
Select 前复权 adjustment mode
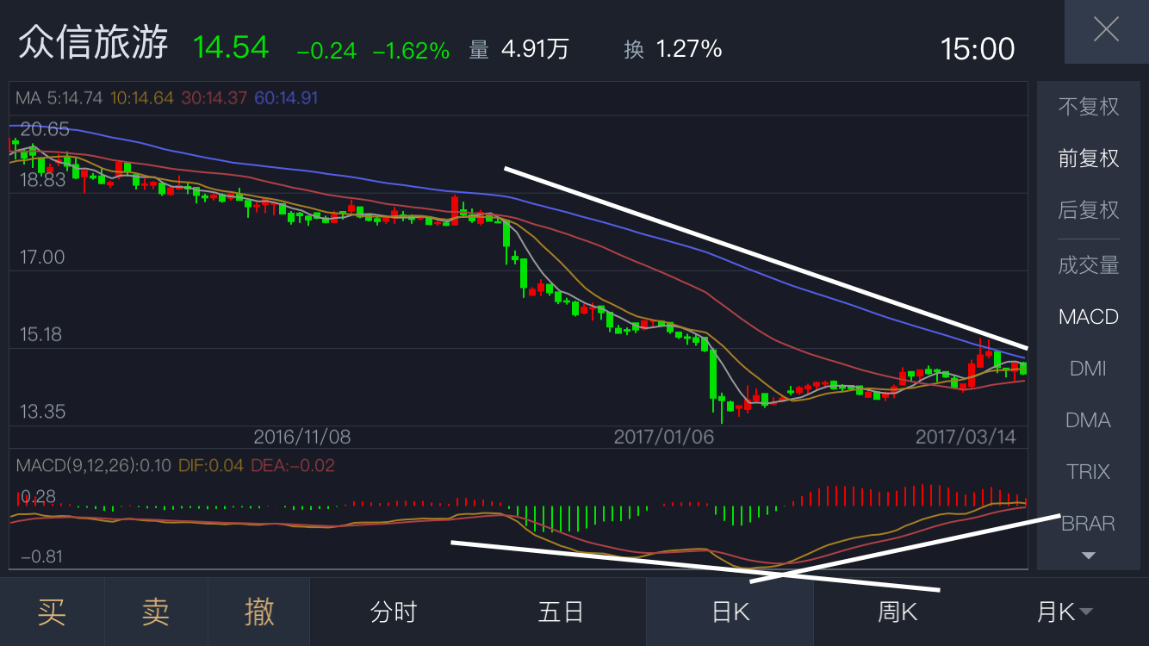(1089, 158)
